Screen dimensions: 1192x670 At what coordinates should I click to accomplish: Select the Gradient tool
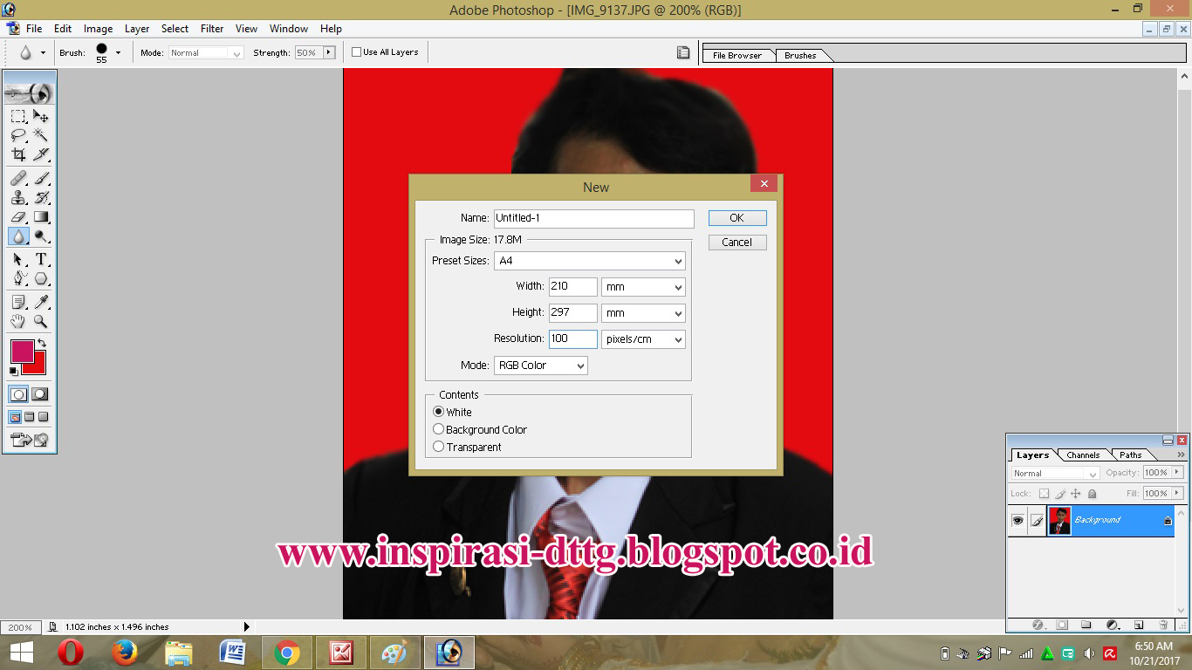coord(41,216)
